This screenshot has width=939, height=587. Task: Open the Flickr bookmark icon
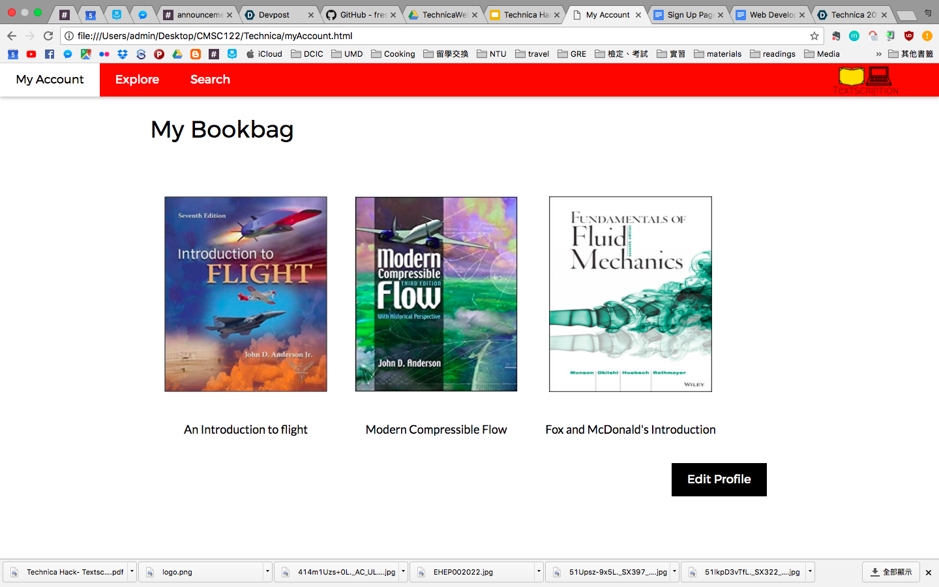click(104, 54)
